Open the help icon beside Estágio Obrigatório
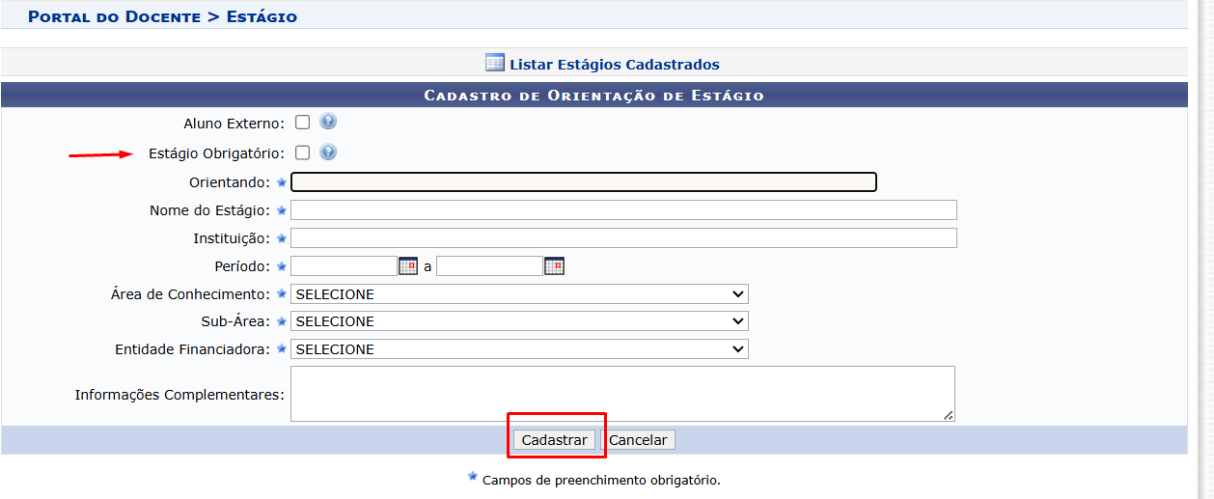The height and width of the screenshot is (499, 1214). [328, 152]
